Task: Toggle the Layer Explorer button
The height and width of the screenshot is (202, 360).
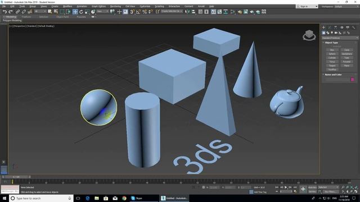Action: 206,12
